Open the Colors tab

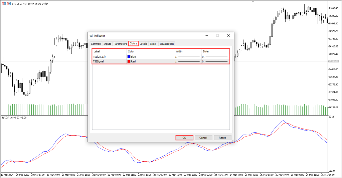(x=133, y=43)
